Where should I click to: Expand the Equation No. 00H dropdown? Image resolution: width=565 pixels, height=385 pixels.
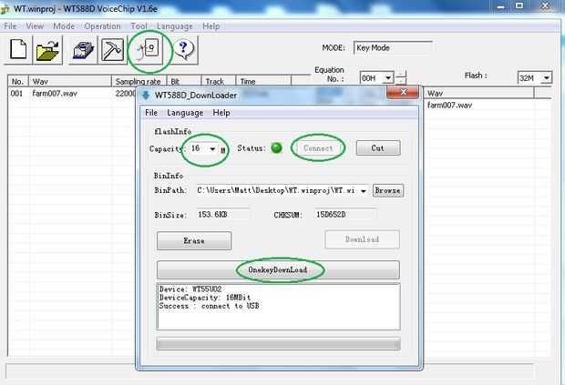click(388, 77)
